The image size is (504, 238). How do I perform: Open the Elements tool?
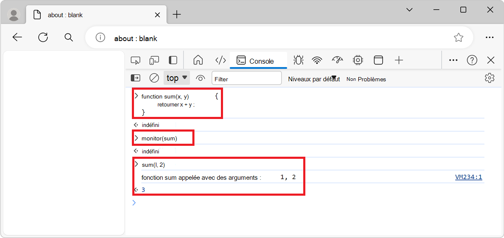220,60
